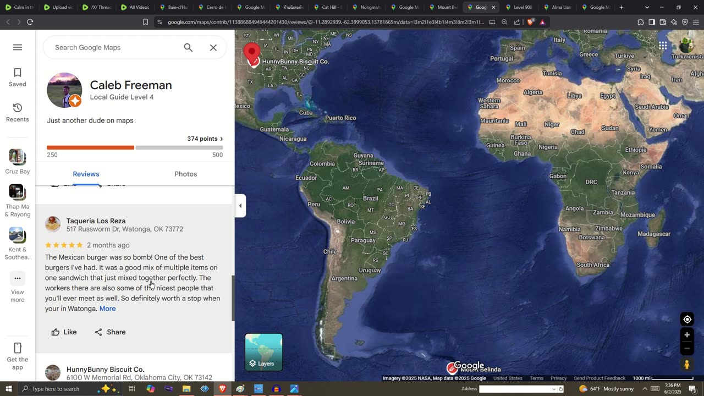This screenshot has width=704, height=396.
Task: Zoom out on the map
Action: [687, 348]
